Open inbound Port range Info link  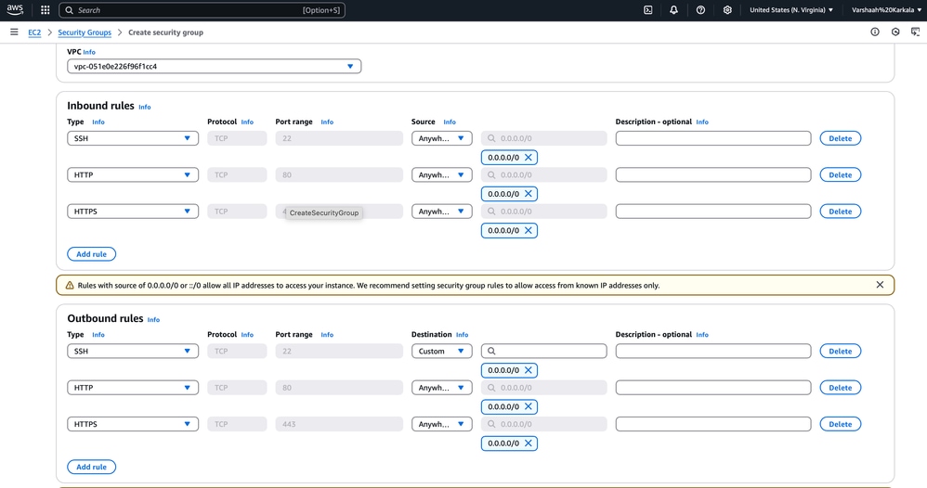coord(327,122)
